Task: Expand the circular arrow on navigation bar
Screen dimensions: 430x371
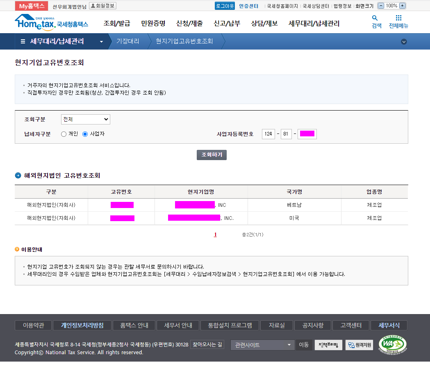Action: click(404, 41)
